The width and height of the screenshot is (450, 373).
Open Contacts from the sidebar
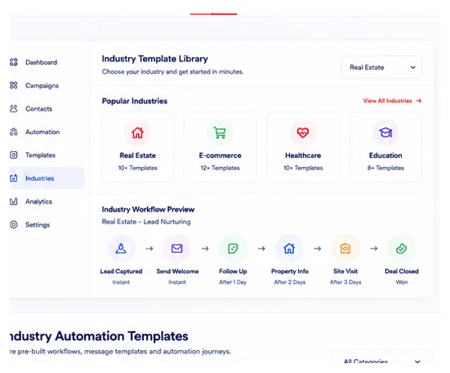tap(38, 109)
